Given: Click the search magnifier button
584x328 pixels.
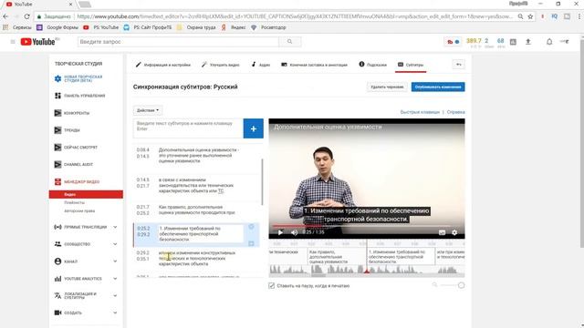Looking at the screenshot, I should (290, 42).
